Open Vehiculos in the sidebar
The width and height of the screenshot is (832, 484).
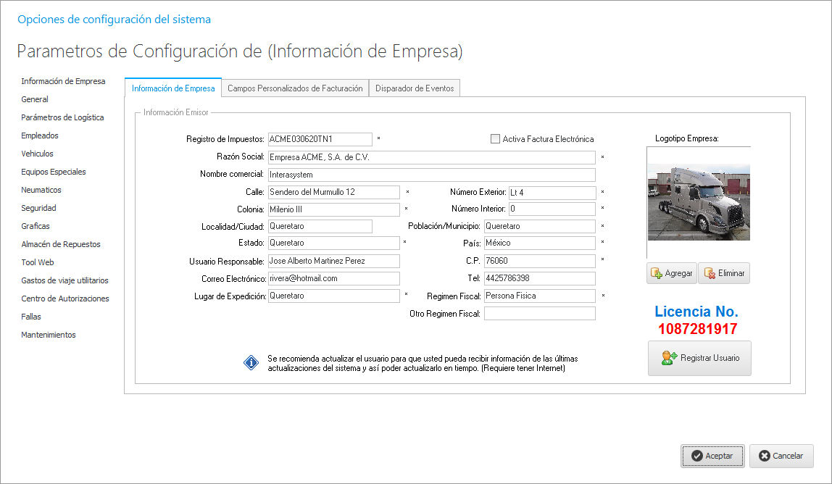click(38, 154)
